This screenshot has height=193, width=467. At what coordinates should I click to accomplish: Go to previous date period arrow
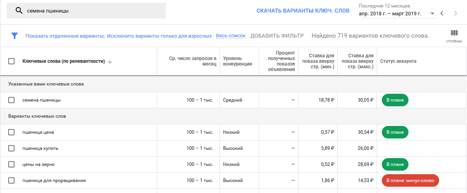[442, 13]
